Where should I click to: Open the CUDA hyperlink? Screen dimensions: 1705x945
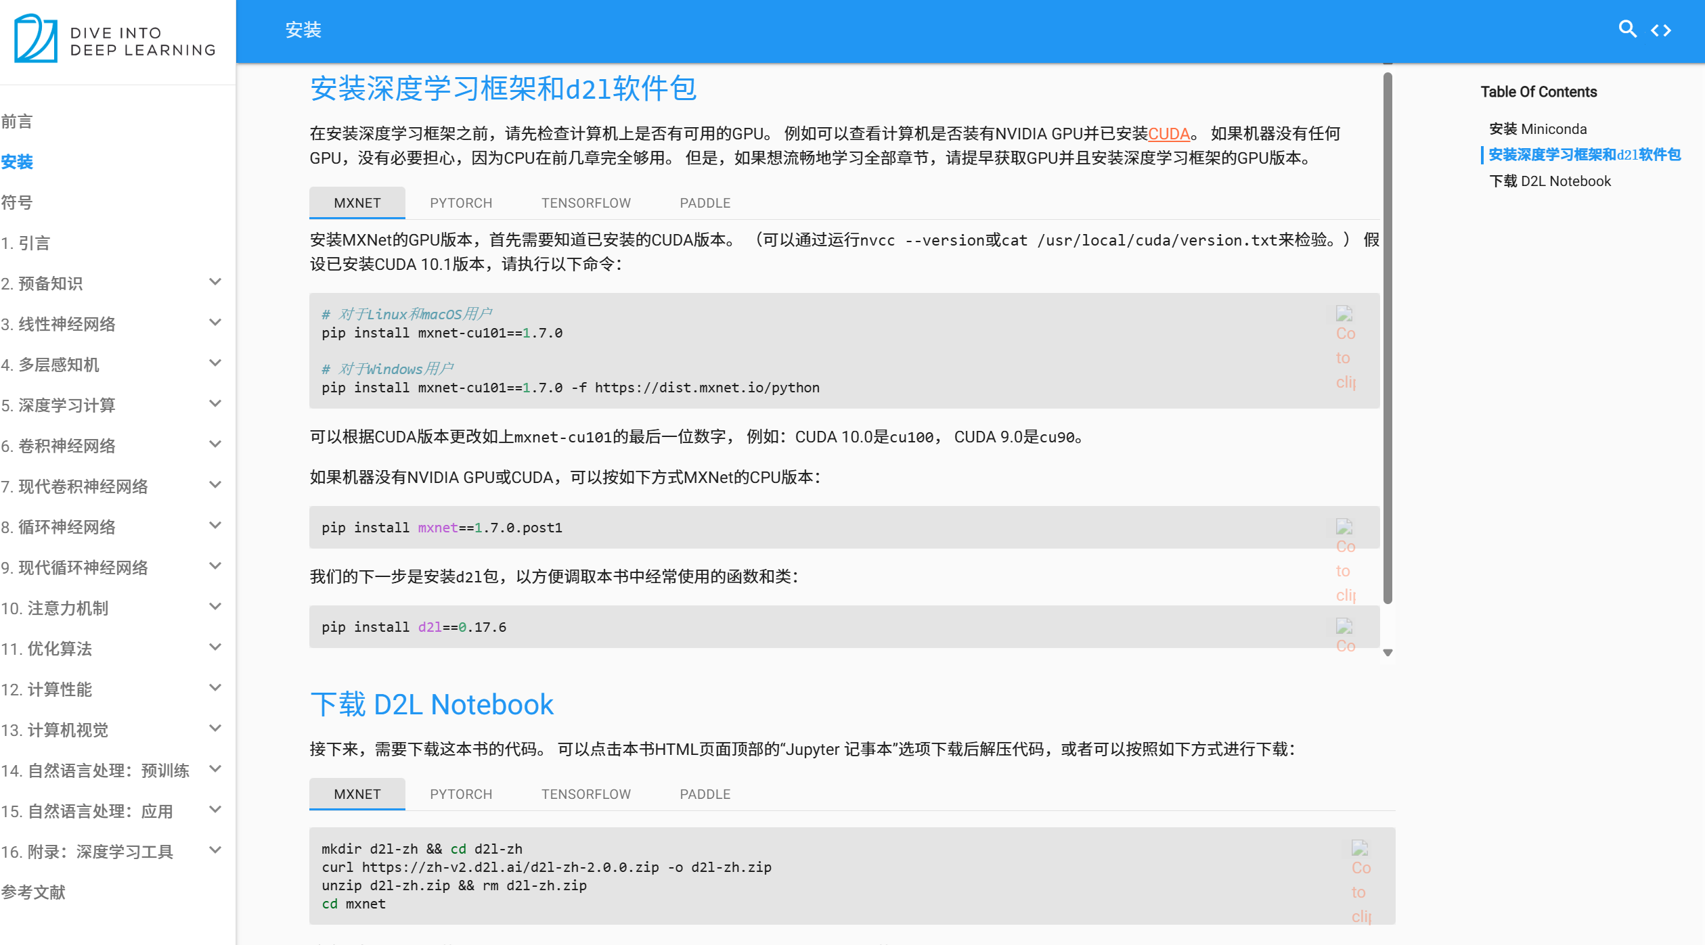pos(1170,134)
